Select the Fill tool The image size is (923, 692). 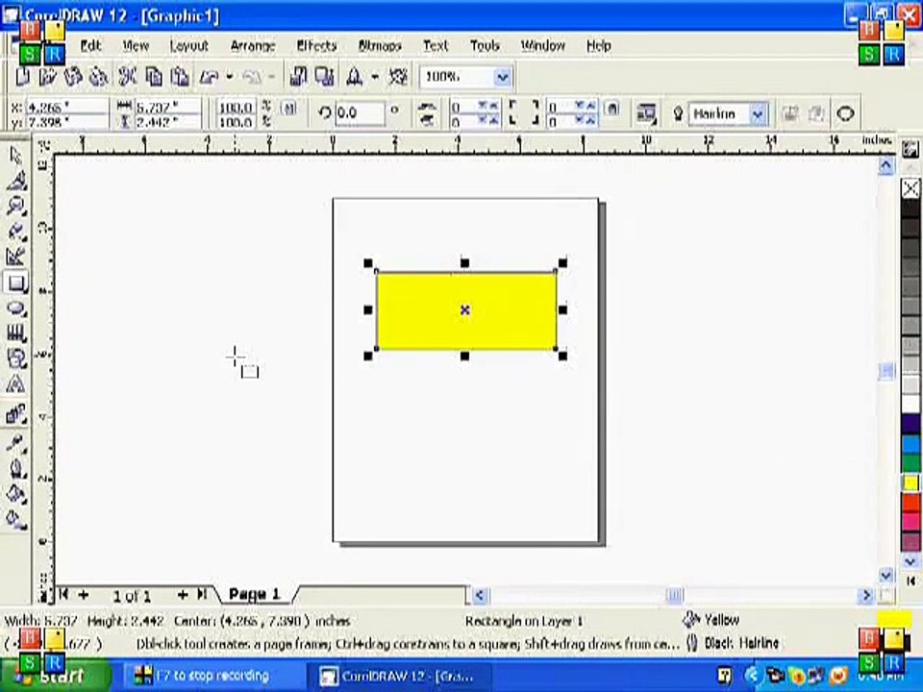click(x=16, y=494)
